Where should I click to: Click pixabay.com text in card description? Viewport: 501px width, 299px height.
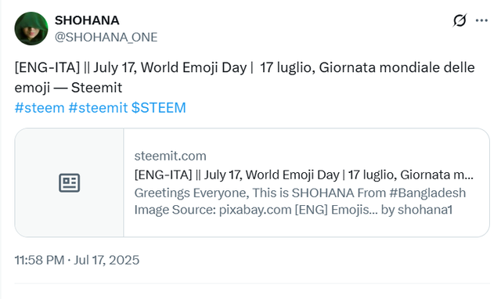(255, 210)
